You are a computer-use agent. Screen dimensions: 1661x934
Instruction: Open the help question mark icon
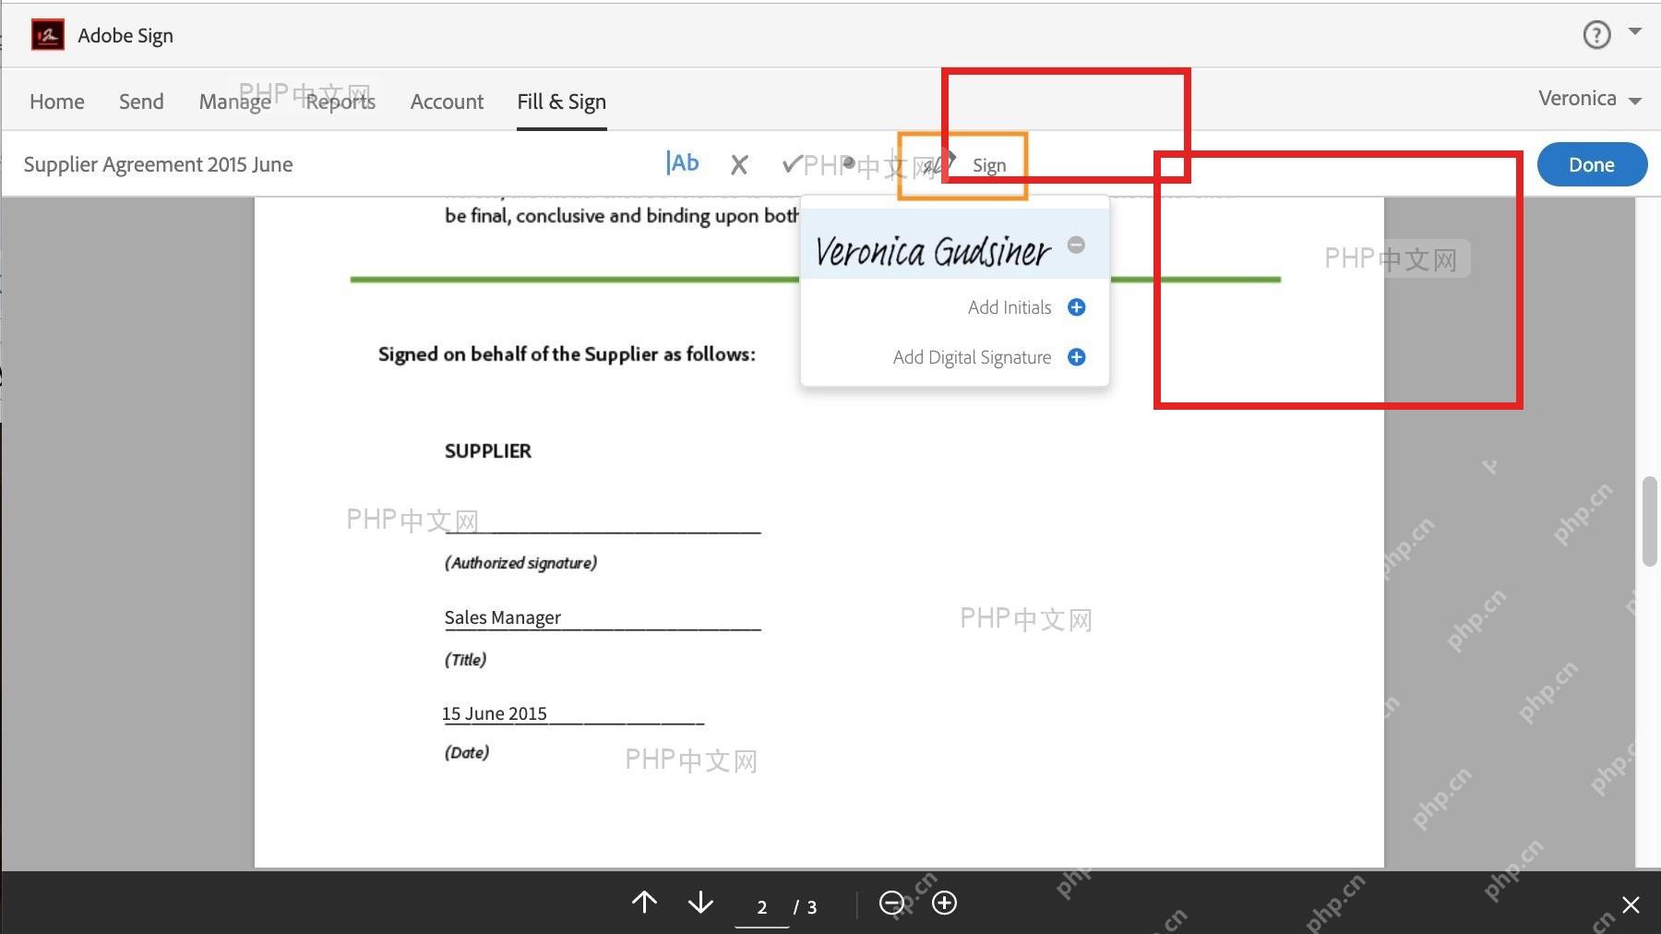point(1596,35)
